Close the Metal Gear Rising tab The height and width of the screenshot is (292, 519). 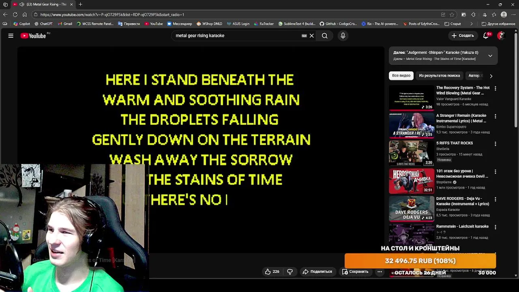click(71, 4)
